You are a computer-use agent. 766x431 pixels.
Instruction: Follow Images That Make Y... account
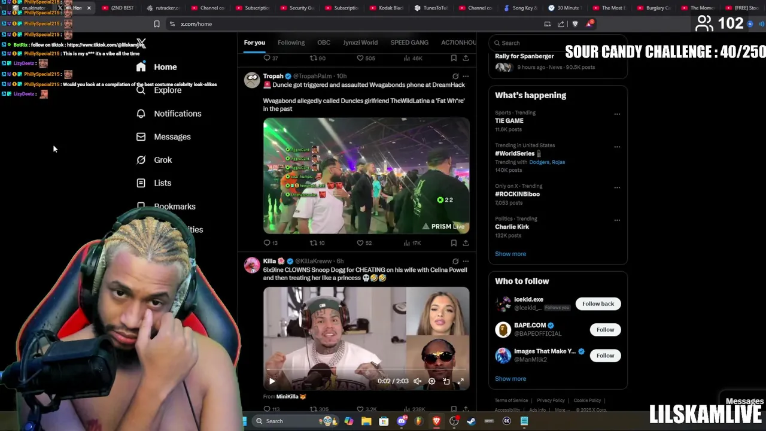605,356
